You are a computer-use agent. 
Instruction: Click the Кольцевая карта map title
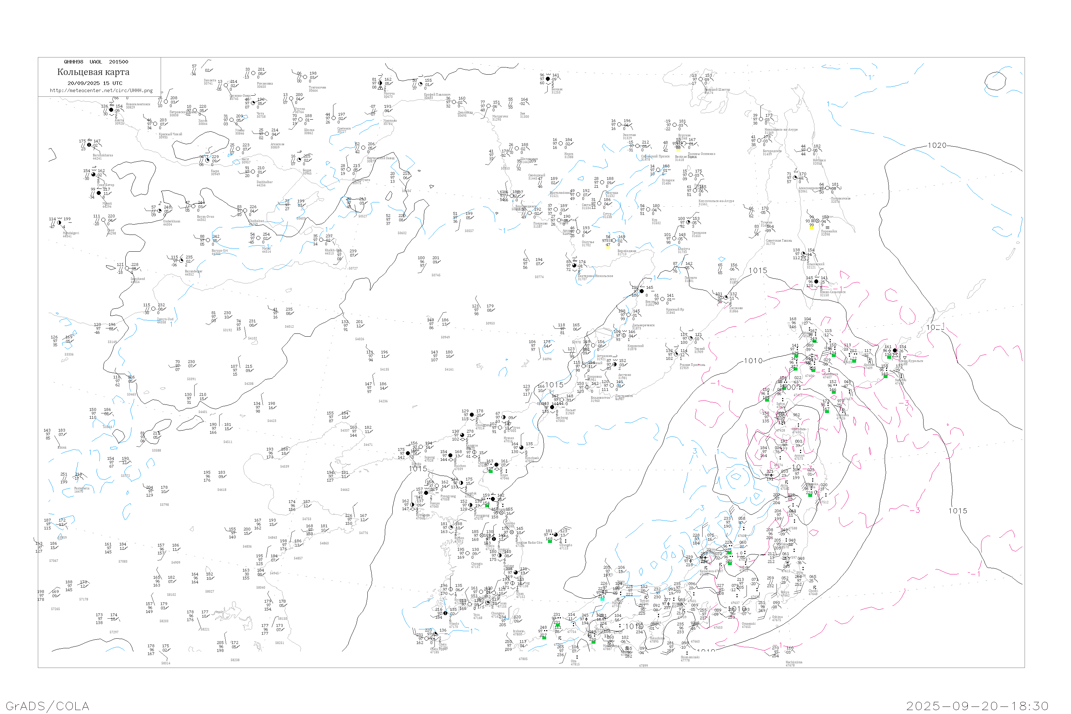(x=93, y=72)
